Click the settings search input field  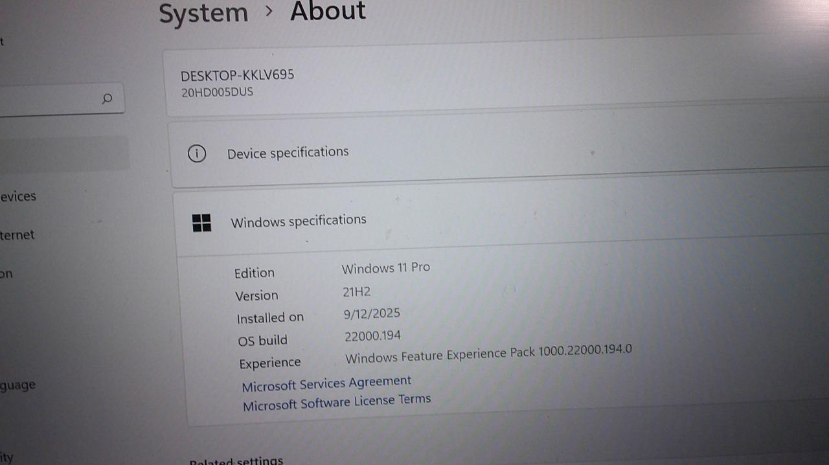[x=62, y=99]
